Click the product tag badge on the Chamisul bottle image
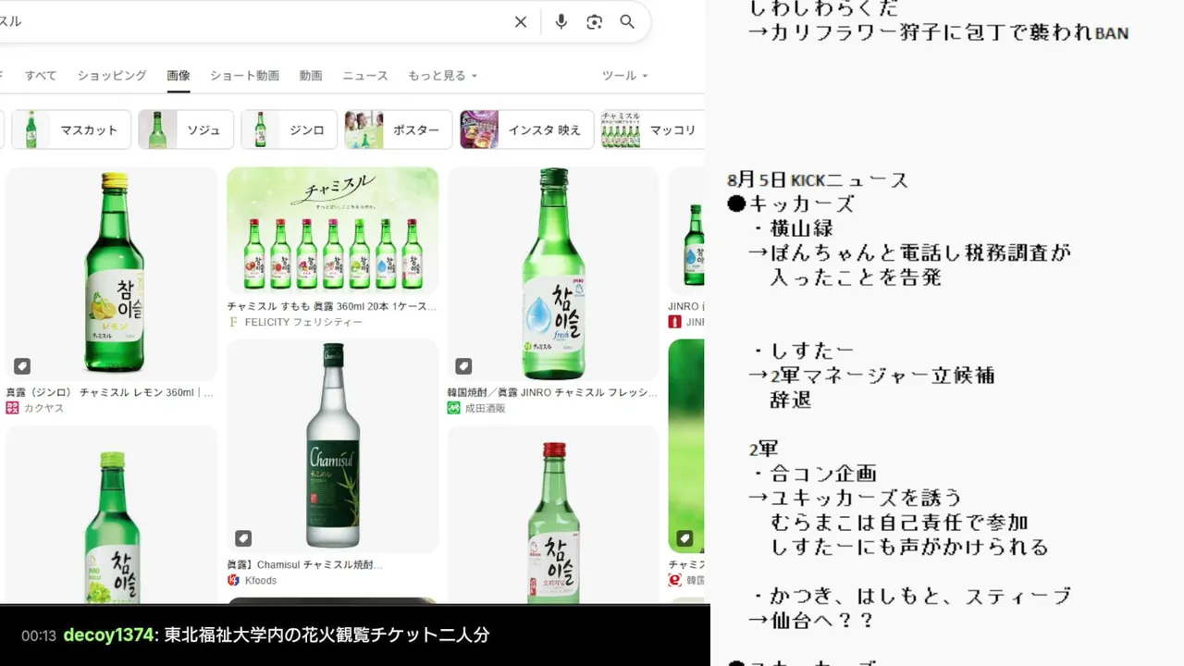The width and height of the screenshot is (1184, 666). pyautogui.click(x=242, y=538)
